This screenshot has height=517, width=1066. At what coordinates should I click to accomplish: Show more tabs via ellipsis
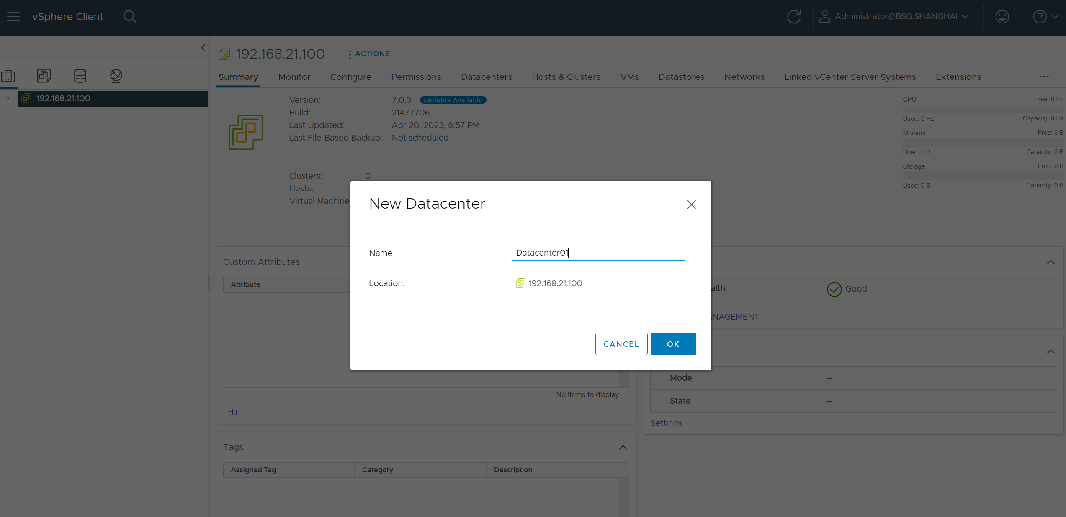[x=1044, y=77]
